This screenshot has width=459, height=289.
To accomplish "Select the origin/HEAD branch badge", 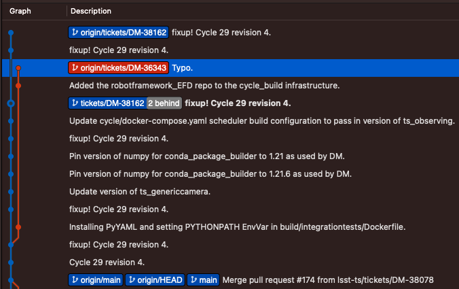I will [155, 280].
